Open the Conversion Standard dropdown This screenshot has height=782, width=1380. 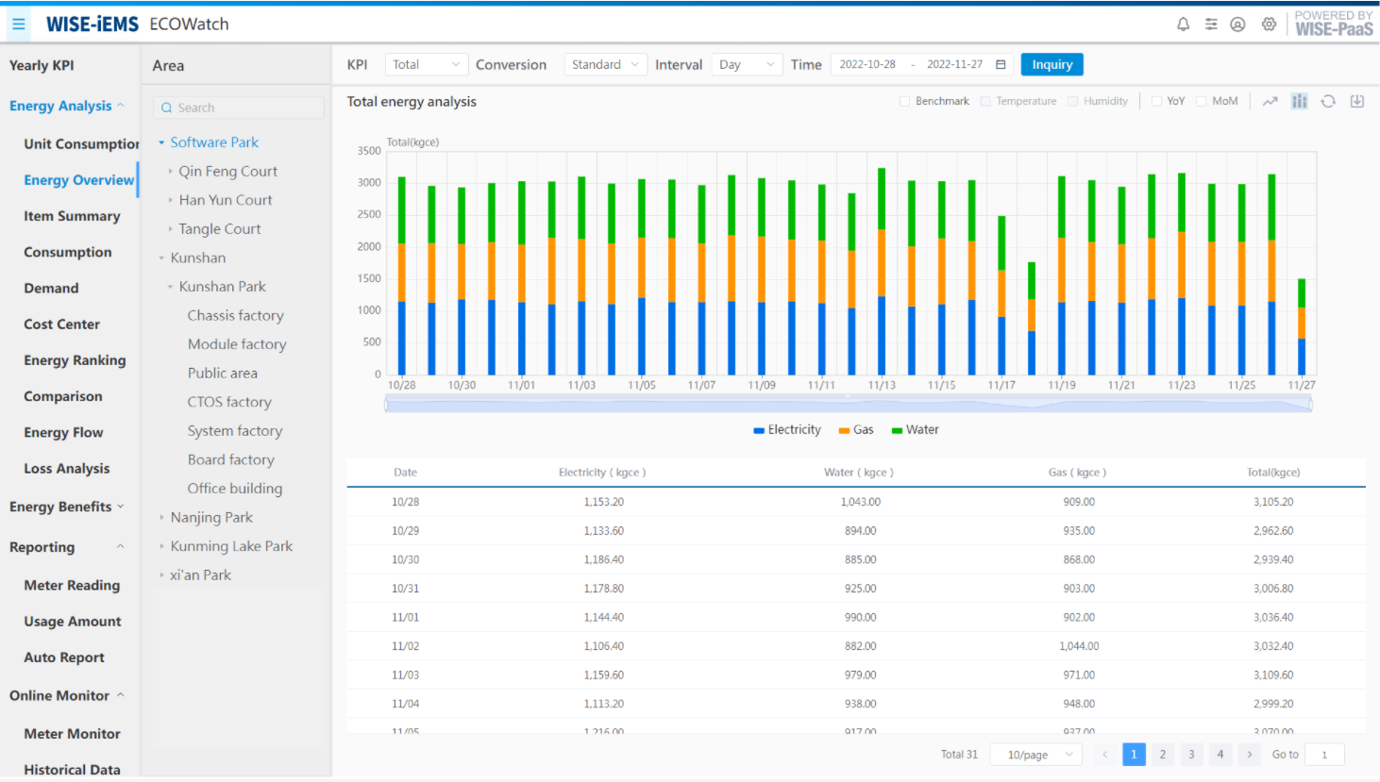click(605, 64)
